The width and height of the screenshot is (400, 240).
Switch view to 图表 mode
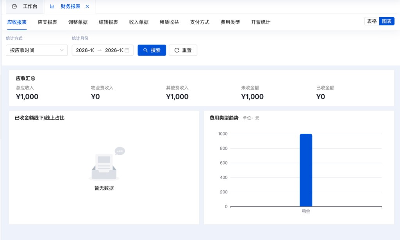tap(387, 21)
